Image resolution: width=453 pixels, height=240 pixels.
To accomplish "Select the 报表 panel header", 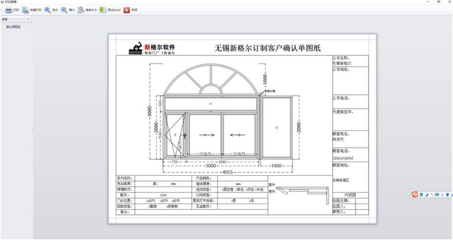I will 16,19.
